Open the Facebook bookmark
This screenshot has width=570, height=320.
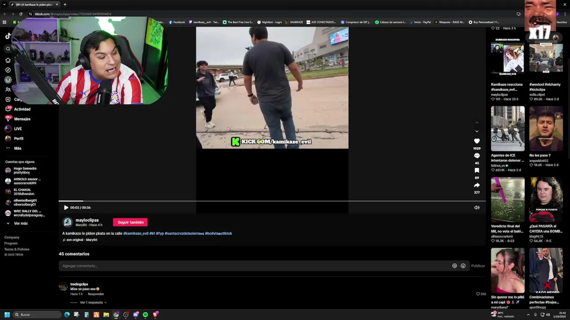click(x=177, y=22)
